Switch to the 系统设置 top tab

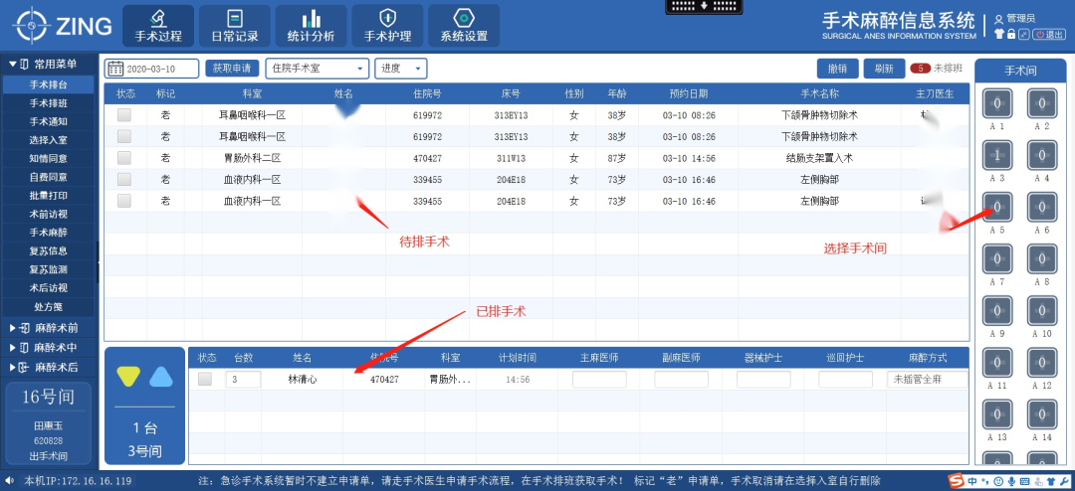[x=464, y=26]
